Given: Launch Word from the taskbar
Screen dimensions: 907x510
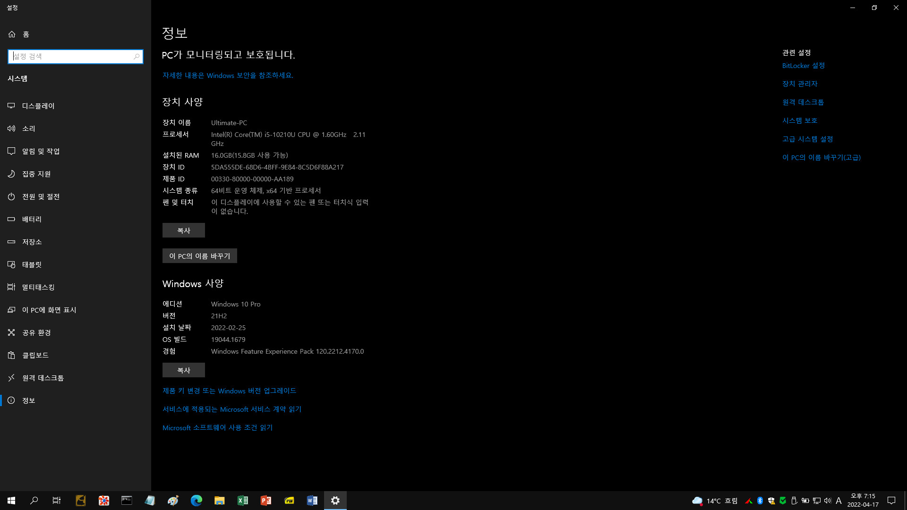Looking at the screenshot, I should tap(312, 501).
